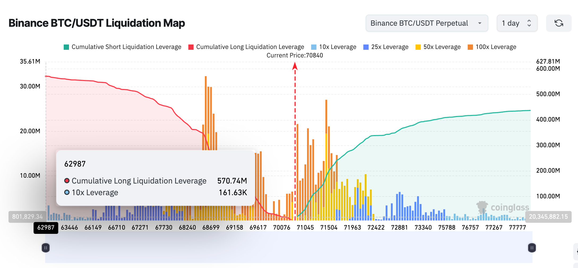Image resolution: width=578 pixels, height=268 pixels.
Task: Click the highlighted 62987 price label
Action: pyautogui.click(x=46, y=227)
